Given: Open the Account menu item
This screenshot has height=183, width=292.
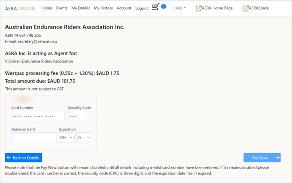Looking at the screenshot, I should (x=124, y=8).
